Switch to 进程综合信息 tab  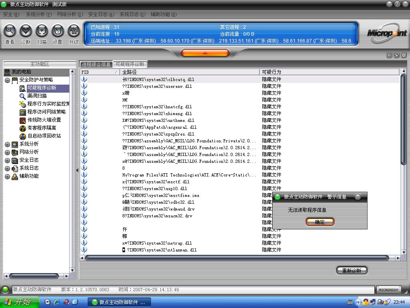[96, 64]
